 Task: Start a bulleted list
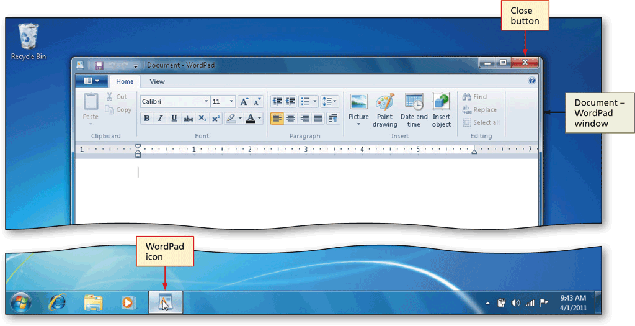305,101
